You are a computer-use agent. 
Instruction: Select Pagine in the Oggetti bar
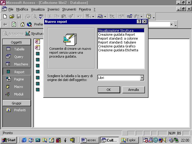click(x=17, y=79)
